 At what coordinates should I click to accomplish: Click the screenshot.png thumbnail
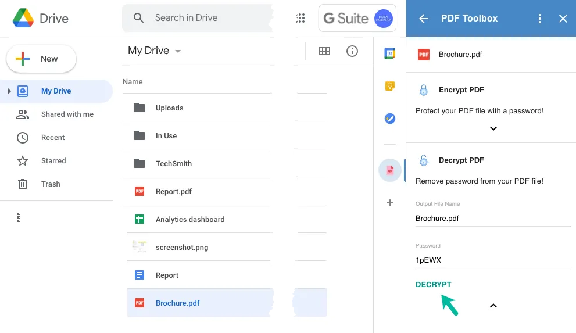[139, 246]
